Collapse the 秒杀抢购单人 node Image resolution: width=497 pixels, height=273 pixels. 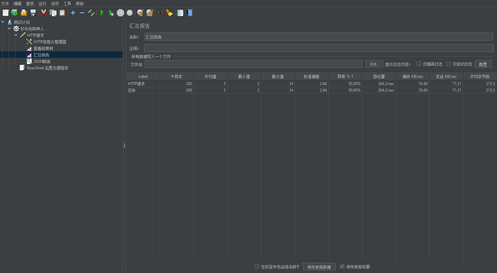tap(9, 28)
